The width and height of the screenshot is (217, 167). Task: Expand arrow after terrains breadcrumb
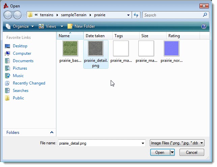(57, 15)
